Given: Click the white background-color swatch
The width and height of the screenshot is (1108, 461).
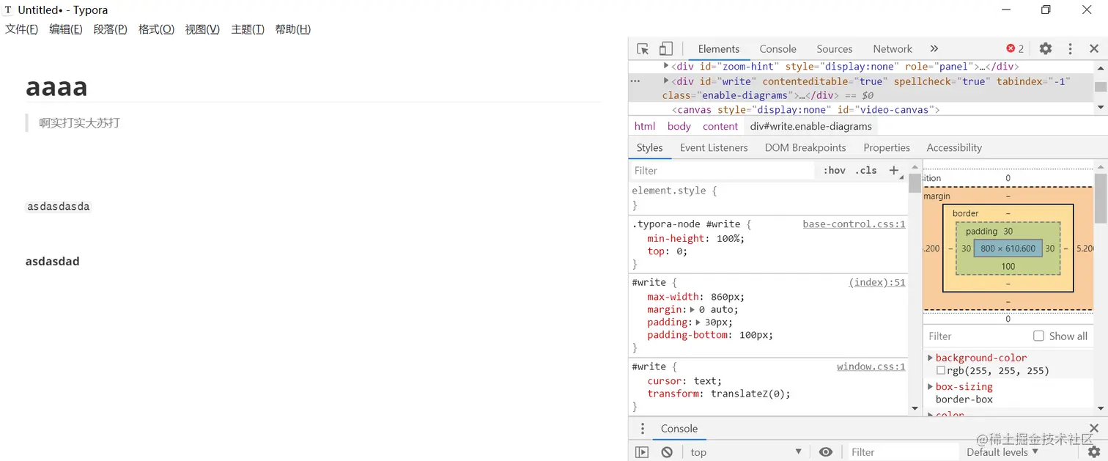Looking at the screenshot, I should pos(941,371).
